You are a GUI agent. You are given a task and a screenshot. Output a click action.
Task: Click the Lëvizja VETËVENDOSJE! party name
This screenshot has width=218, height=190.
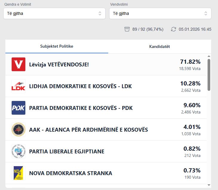(x=59, y=64)
